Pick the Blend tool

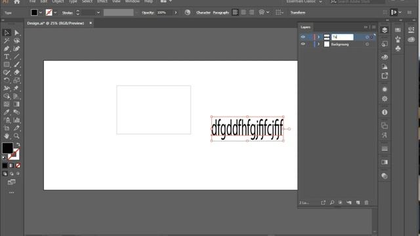pyautogui.click(x=16, y=112)
